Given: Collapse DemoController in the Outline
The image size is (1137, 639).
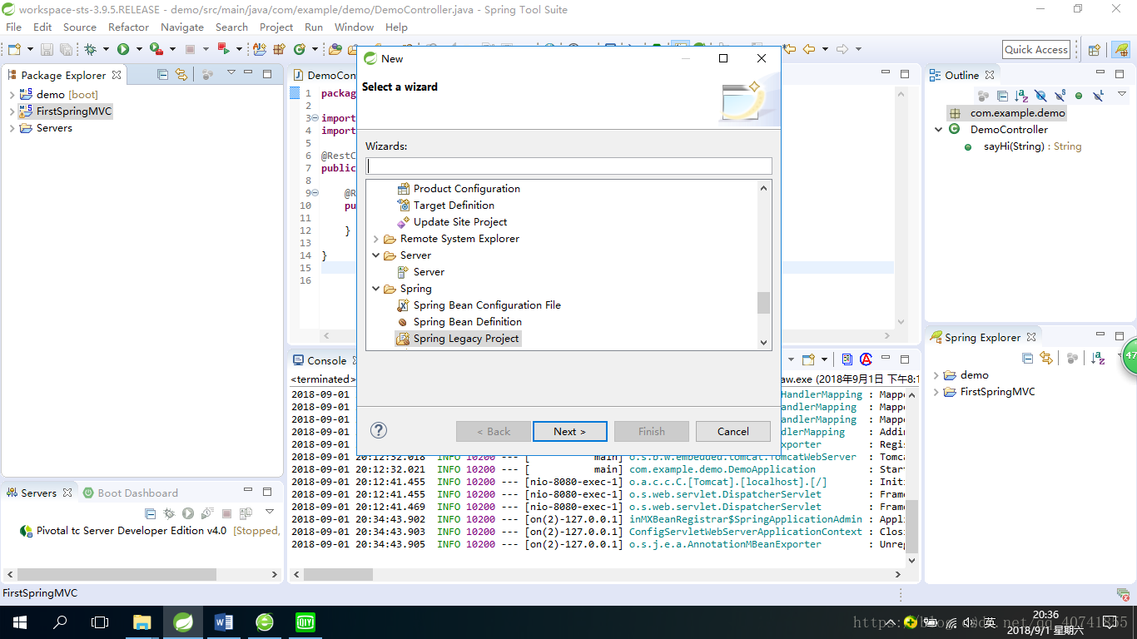Looking at the screenshot, I should tap(939, 130).
